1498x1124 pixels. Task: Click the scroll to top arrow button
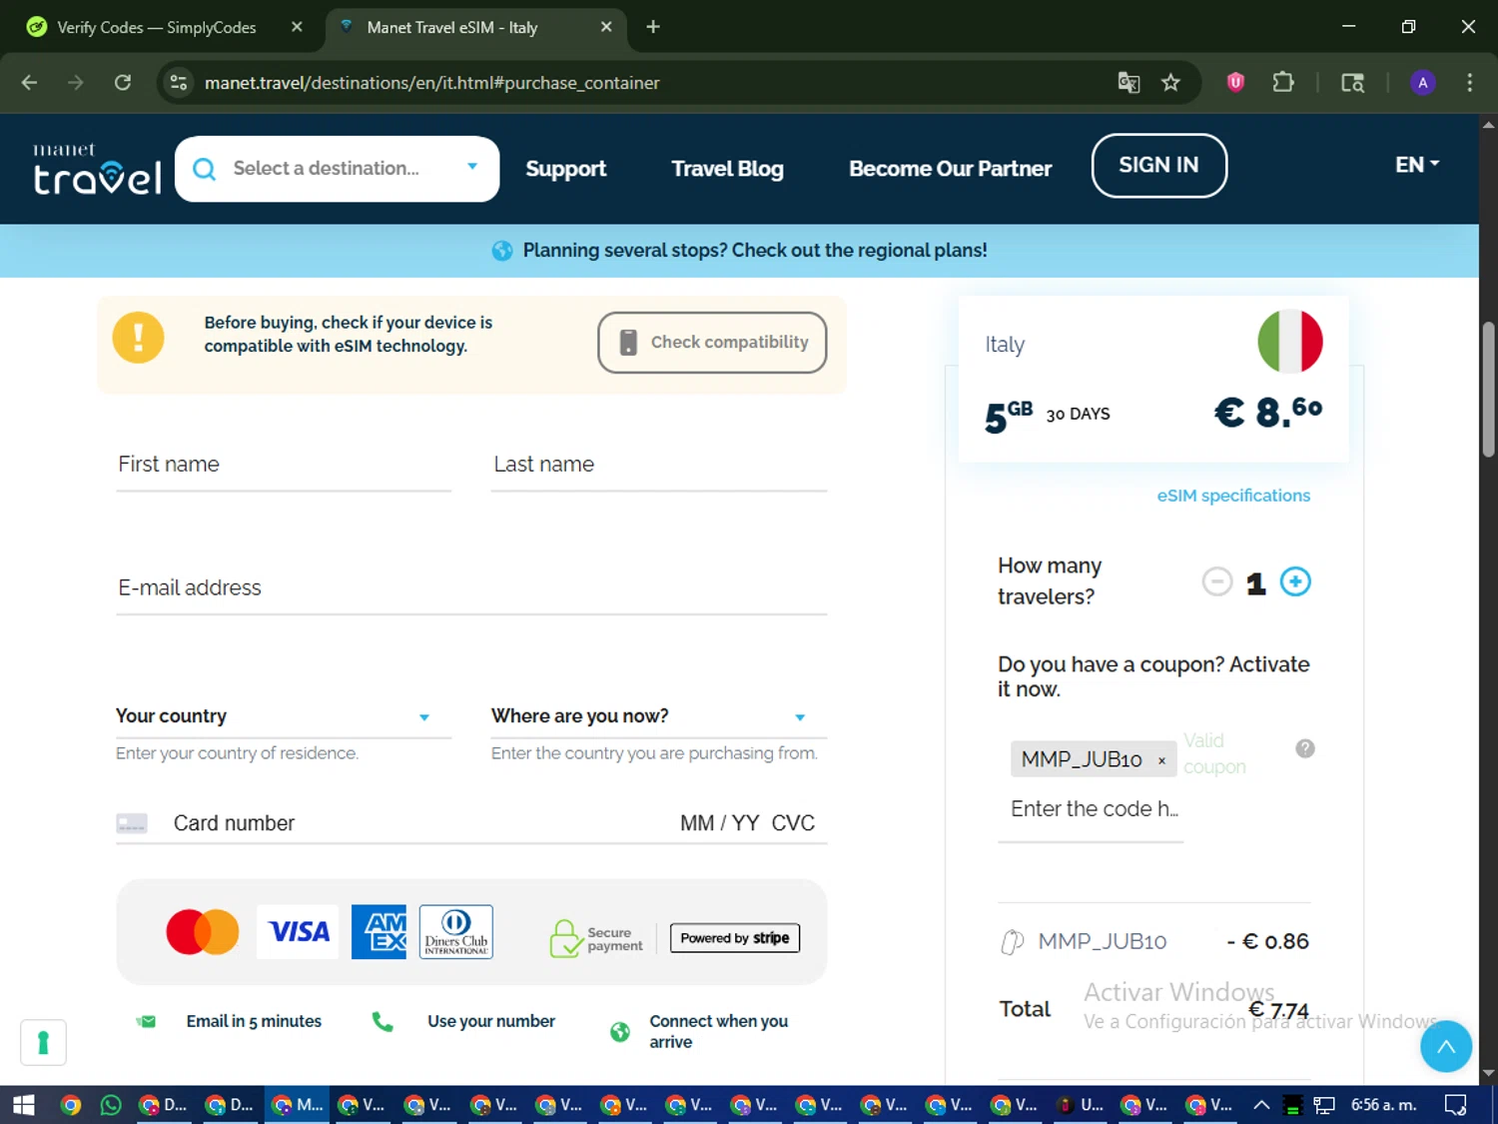click(x=1446, y=1046)
